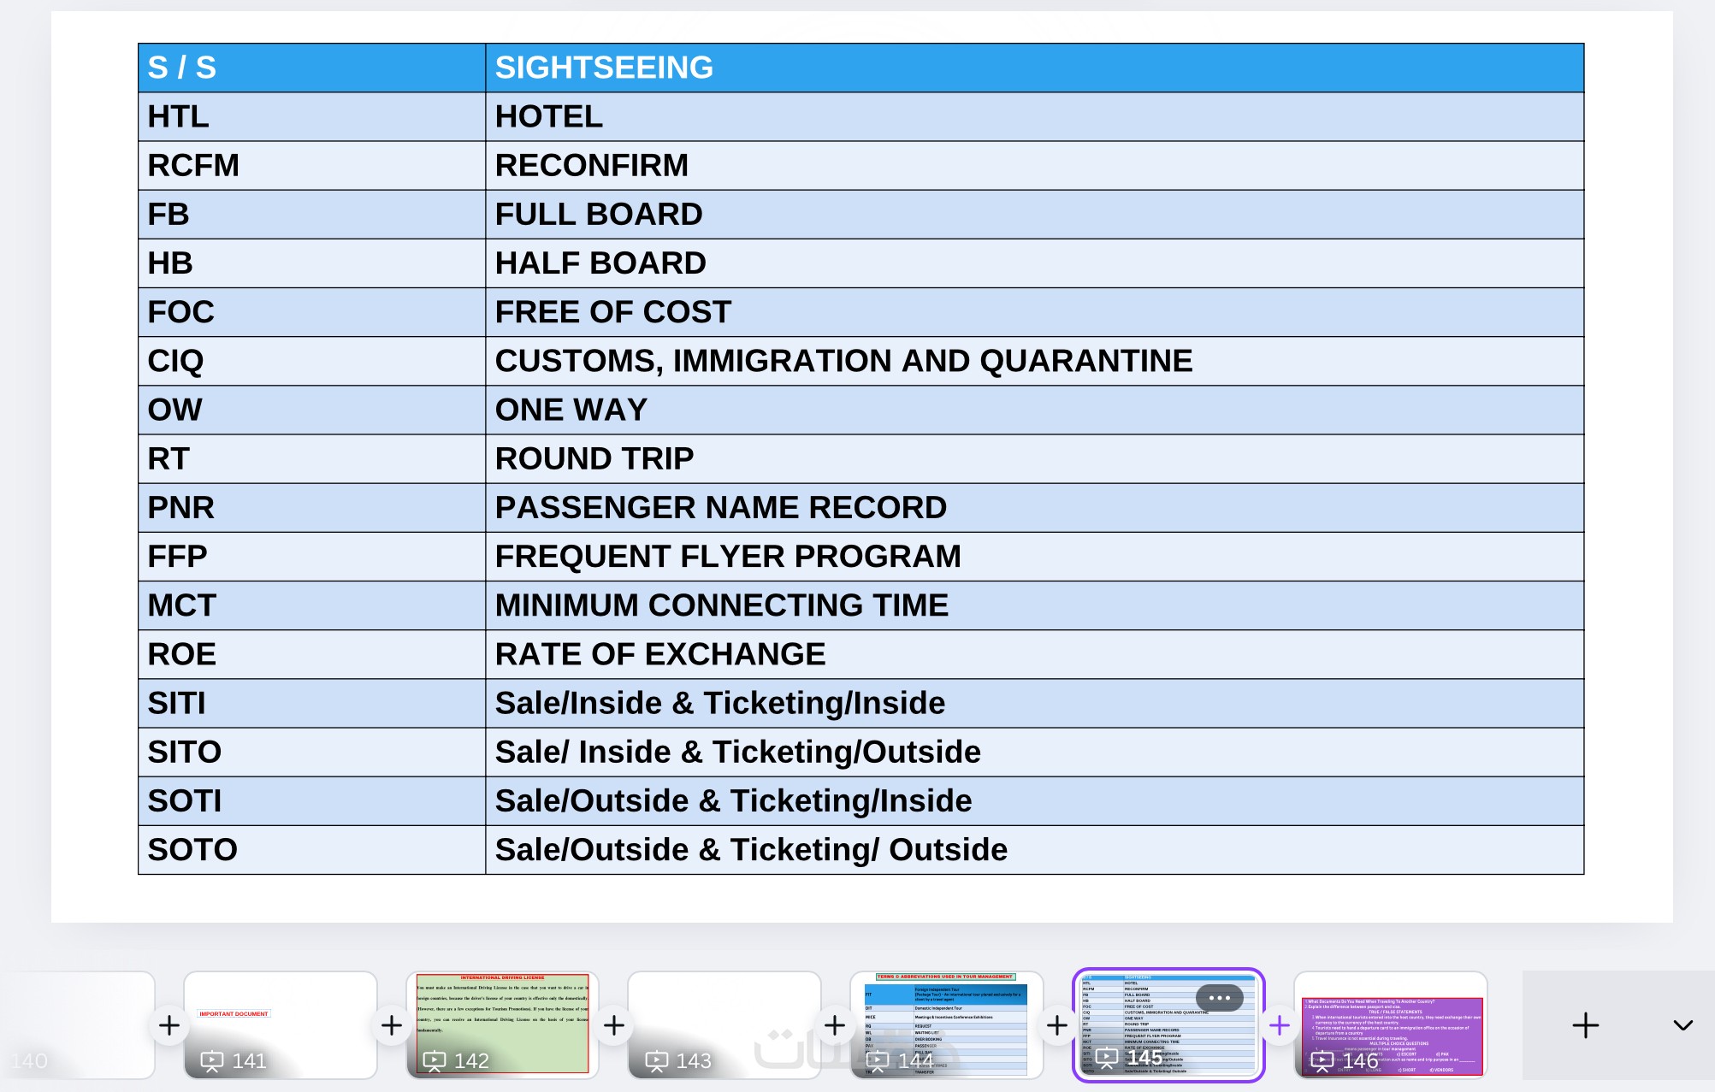Insert page between slides 145 and 146
Screen dimensions: 1715x1092
coord(1279,1025)
